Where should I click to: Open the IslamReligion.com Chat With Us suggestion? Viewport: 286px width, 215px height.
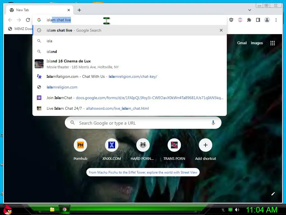130,76
